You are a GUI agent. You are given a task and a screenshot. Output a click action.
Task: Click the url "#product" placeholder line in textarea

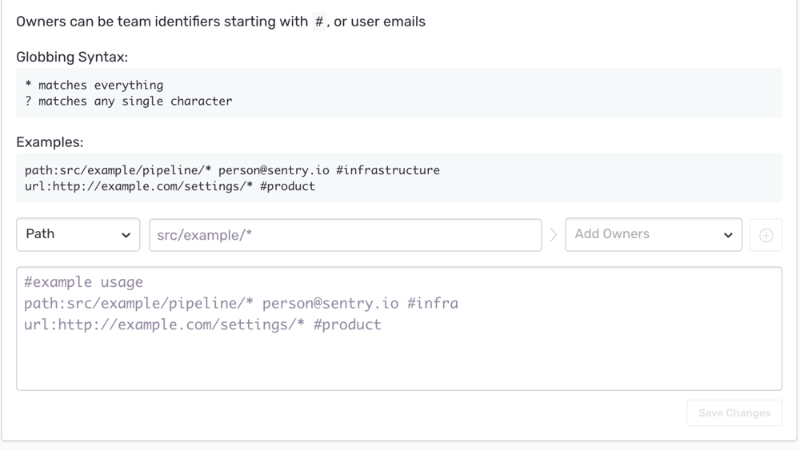pos(202,325)
